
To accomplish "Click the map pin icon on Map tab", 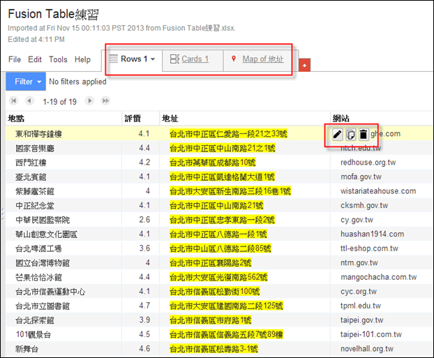I will coord(234,59).
